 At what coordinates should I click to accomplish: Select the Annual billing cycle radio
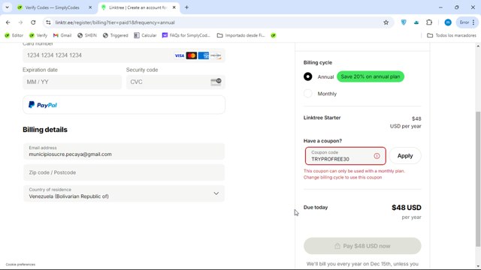[307, 76]
